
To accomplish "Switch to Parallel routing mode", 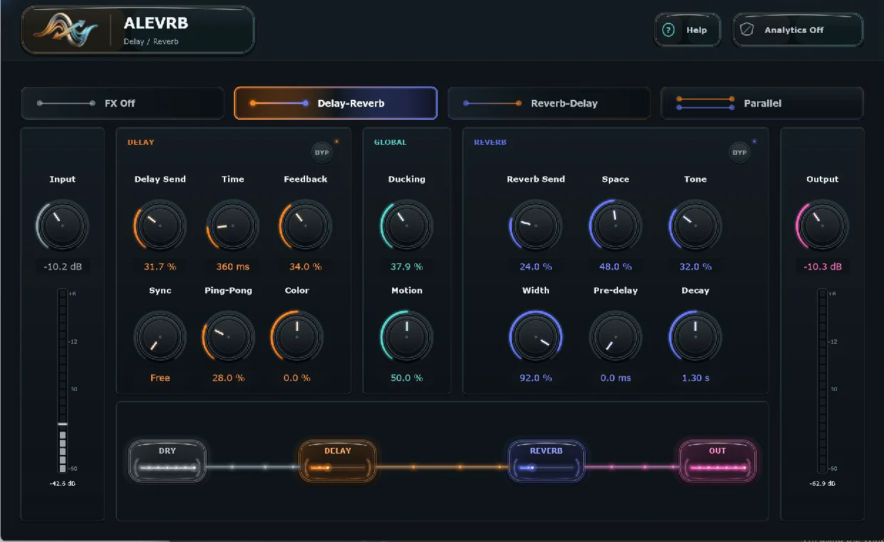I will coord(762,103).
